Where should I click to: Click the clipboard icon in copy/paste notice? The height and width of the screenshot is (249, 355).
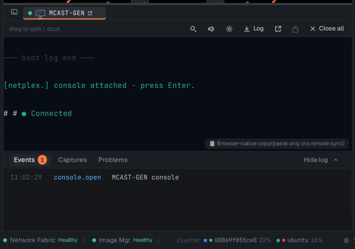pyautogui.click(x=212, y=143)
